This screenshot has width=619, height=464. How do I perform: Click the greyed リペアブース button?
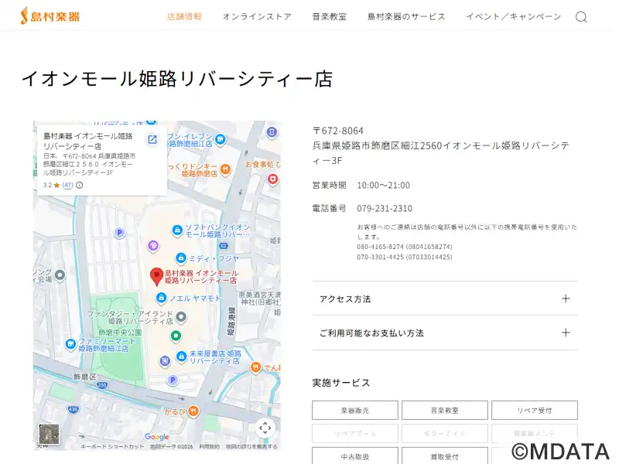(x=355, y=434)
